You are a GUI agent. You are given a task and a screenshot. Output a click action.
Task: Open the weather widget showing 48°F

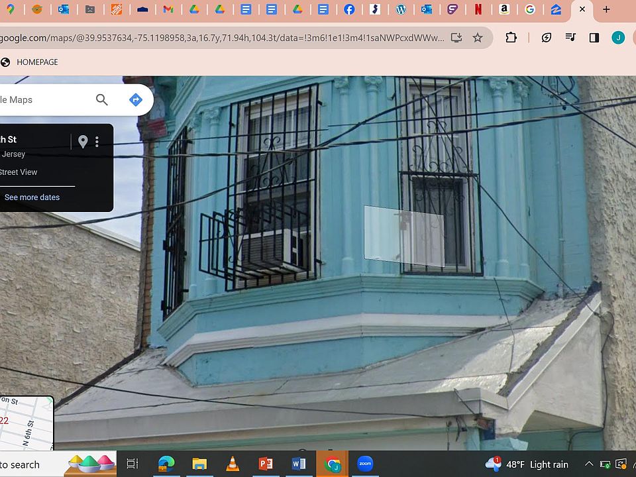527,464
